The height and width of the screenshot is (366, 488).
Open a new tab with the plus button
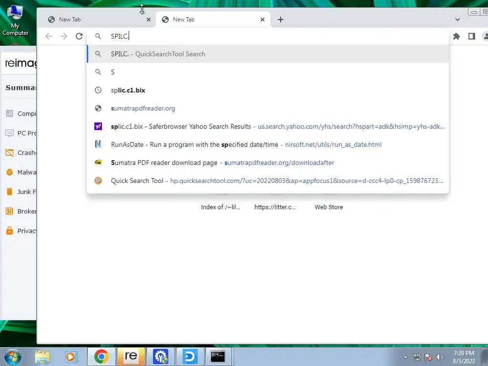click(x=280, y=20)
